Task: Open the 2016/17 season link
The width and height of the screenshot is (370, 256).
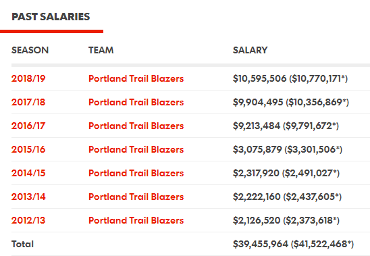Action: [28, 126]
